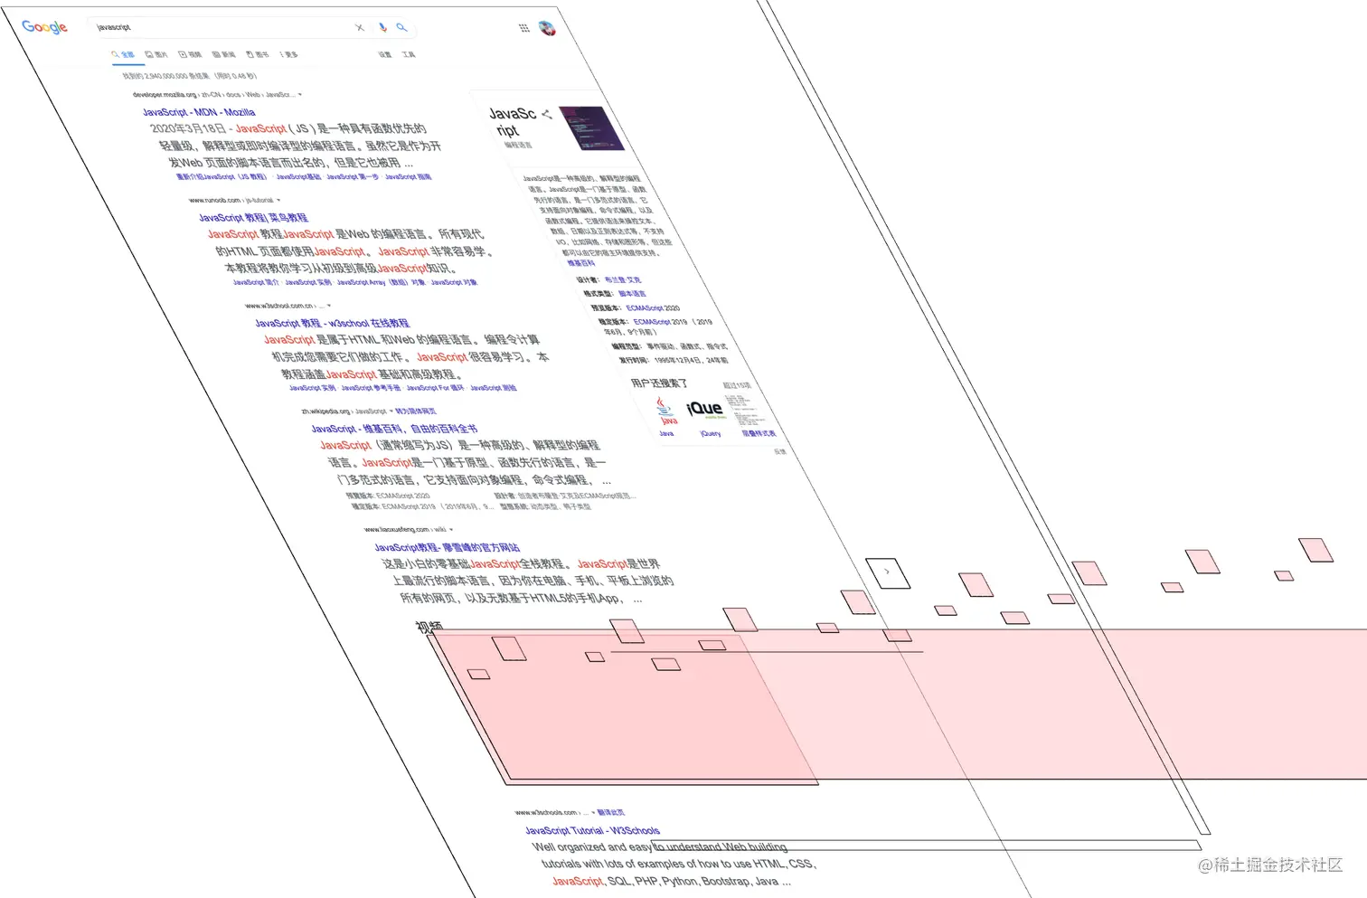
Task: Open JavaScript 教程 | 菜鸟教程 result
Action: [253, 218]
